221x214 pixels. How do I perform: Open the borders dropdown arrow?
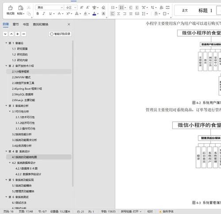pos(168,14)
